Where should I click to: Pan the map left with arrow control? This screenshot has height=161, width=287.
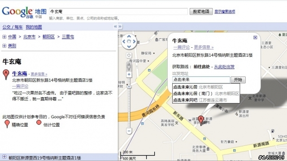[x=124, y=41]
